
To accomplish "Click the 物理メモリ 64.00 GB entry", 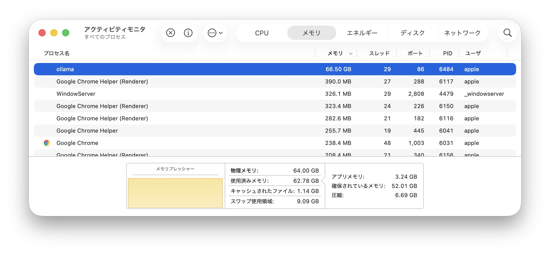I will pyautogui.click(x=275, y=171).
